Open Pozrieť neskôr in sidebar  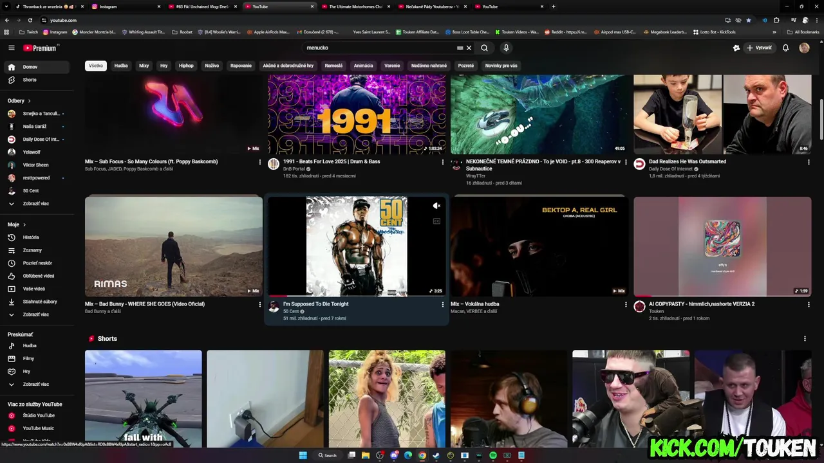(x=37, y=263)
